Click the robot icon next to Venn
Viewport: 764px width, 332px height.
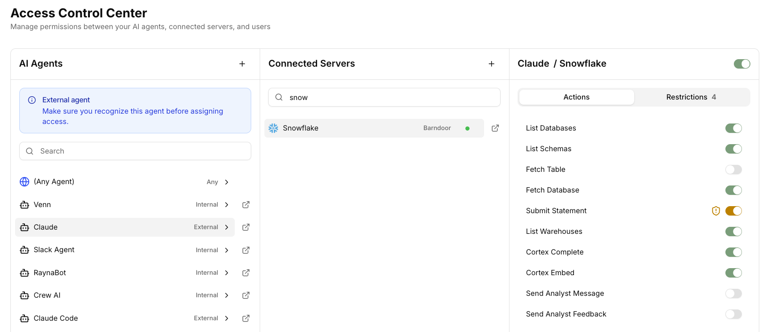click(24, 205)
